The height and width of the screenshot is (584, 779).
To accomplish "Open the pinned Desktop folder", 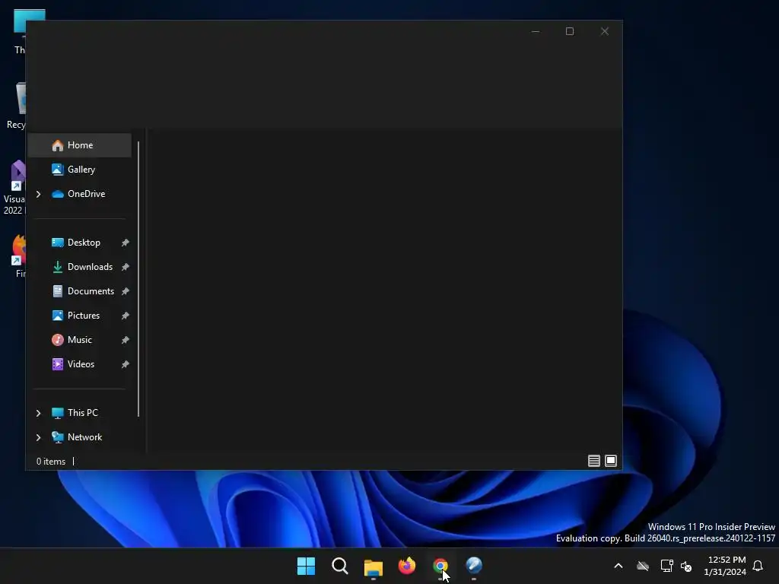I will click(79, 243).
